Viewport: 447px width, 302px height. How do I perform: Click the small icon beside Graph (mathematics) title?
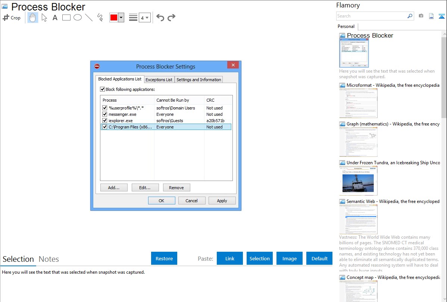click(343, 124)
